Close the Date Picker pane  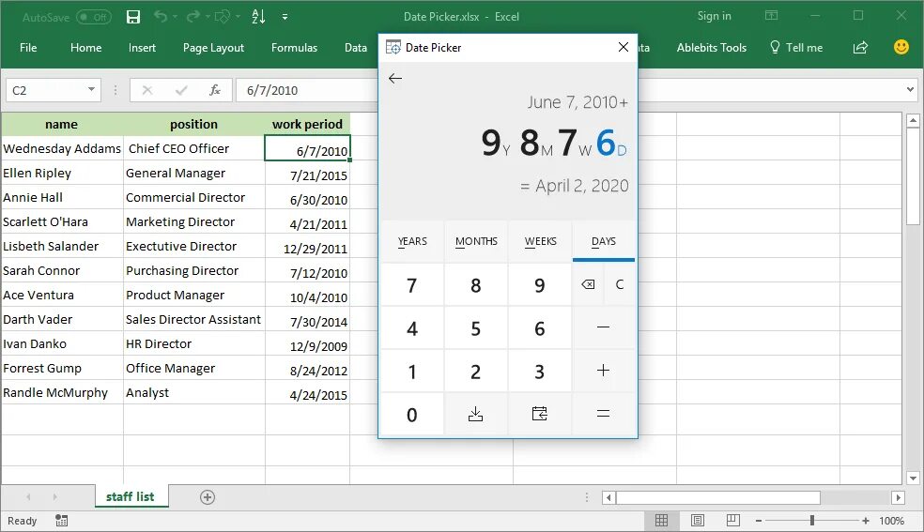pyautogui.click(x=623, y=47)
